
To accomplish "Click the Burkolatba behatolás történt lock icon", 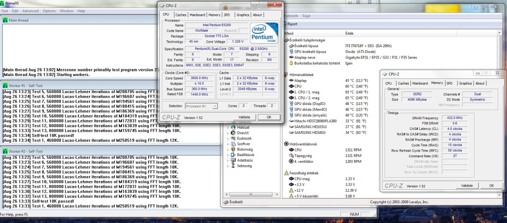I will (291, 63).
